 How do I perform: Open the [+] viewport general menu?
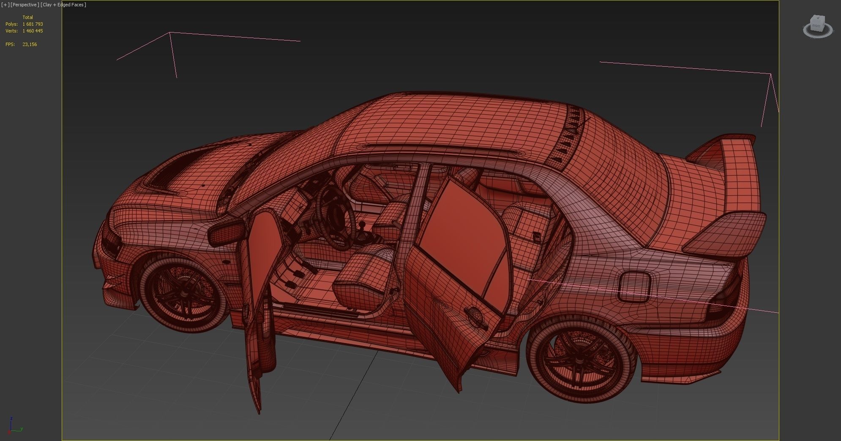[5, 5]
